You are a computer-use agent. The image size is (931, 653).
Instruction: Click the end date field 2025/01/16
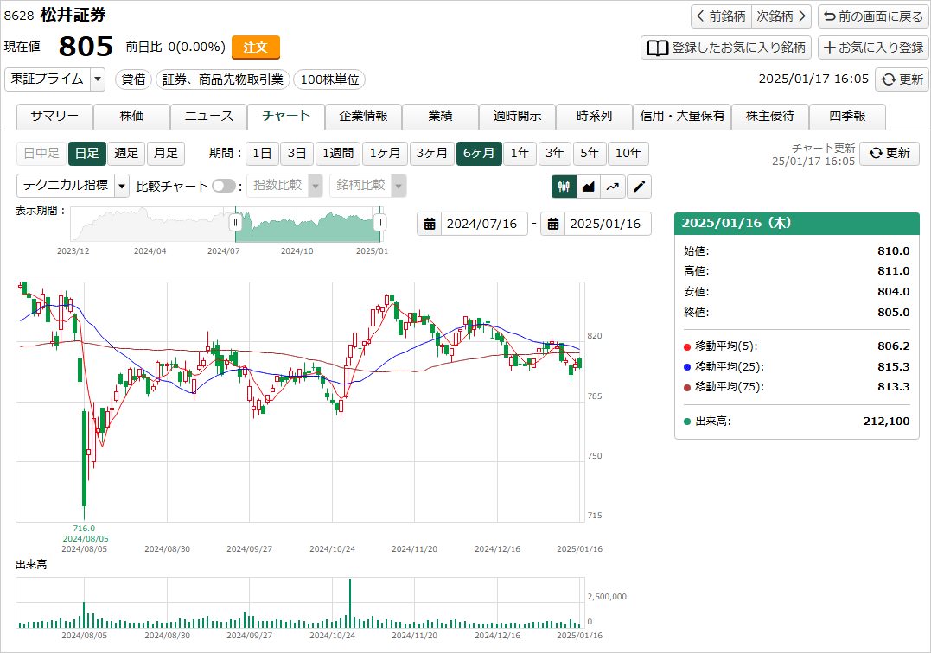point(608,224)
